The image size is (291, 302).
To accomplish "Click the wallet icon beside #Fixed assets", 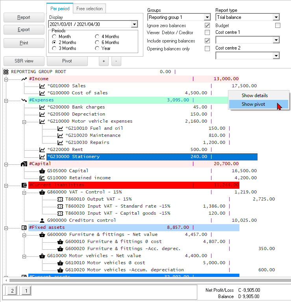I will 24,228.
